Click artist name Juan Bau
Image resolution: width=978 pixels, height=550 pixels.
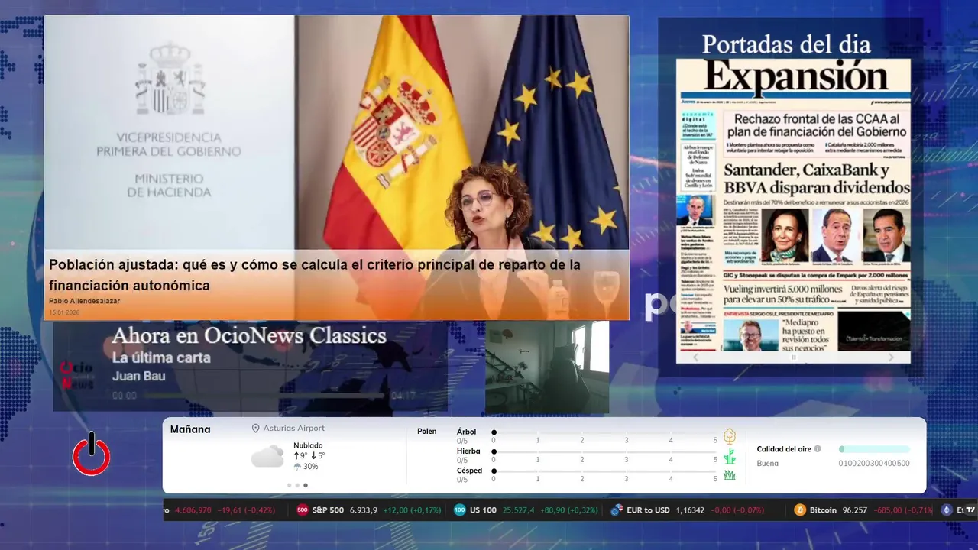tap(138, 376)
